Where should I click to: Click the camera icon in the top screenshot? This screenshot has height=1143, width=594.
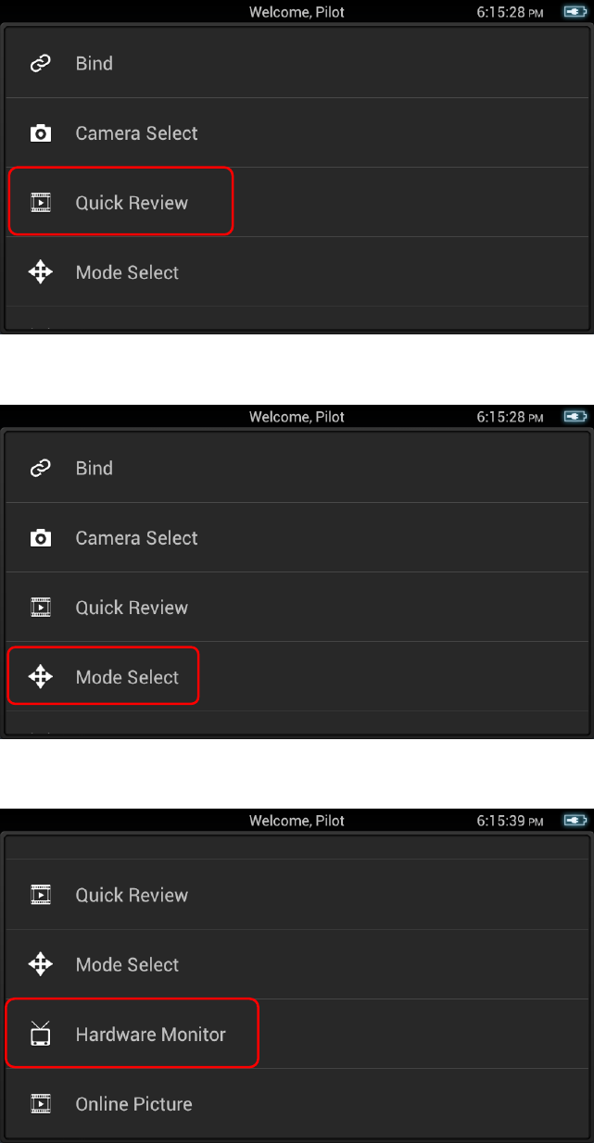[41, 133]
